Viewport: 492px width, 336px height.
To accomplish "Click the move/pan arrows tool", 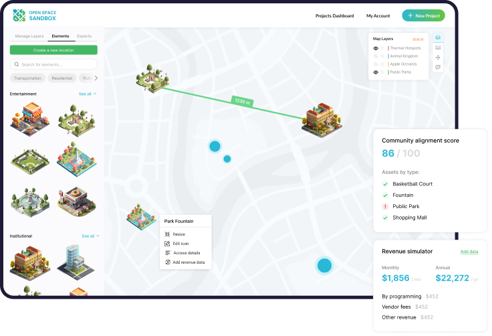I will [x=438, y=58].
